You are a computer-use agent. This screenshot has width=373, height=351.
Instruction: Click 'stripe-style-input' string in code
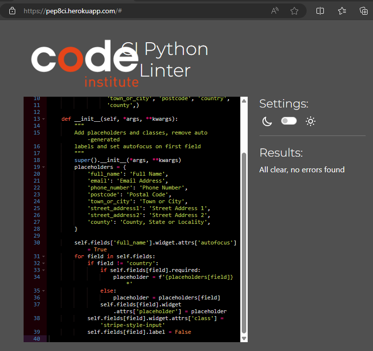133,325
